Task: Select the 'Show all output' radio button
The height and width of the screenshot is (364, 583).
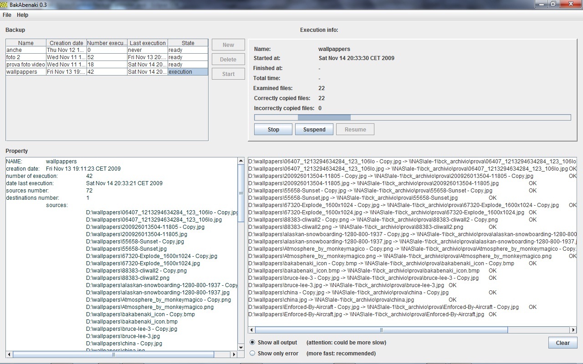Action: (253, 342)
